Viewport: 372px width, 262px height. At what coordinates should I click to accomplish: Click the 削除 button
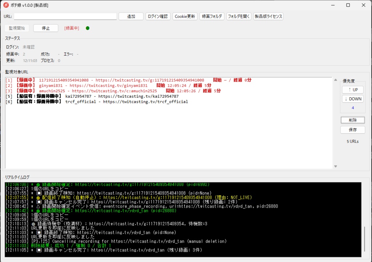tap(353, 120)
